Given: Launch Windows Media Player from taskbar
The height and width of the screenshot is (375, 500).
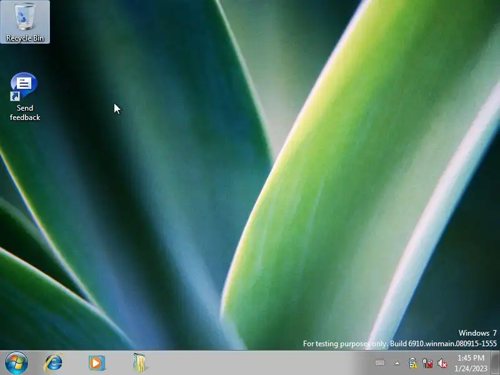Looking at the screenshot, I should point(97,363).
